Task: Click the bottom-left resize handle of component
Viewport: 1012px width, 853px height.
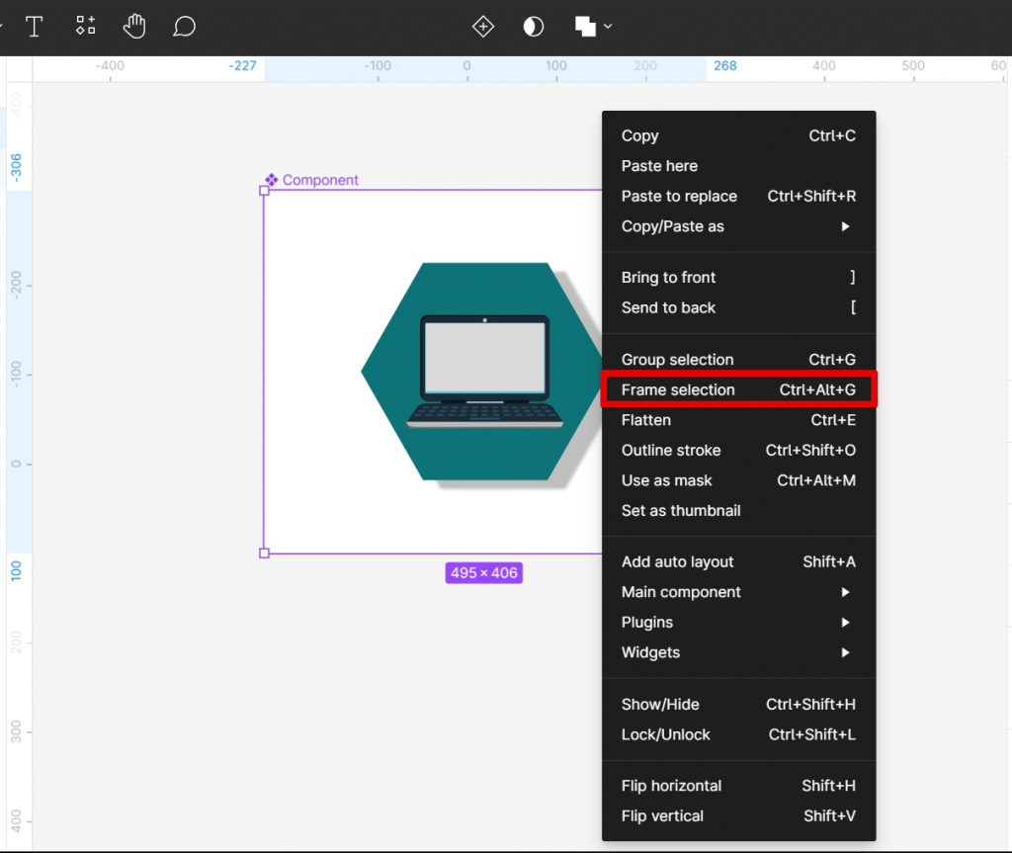Action: [264, 554]
